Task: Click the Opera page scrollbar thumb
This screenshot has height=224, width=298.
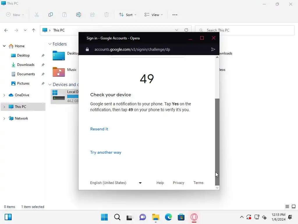Action: pyautogui.click(x=217, y=142)
